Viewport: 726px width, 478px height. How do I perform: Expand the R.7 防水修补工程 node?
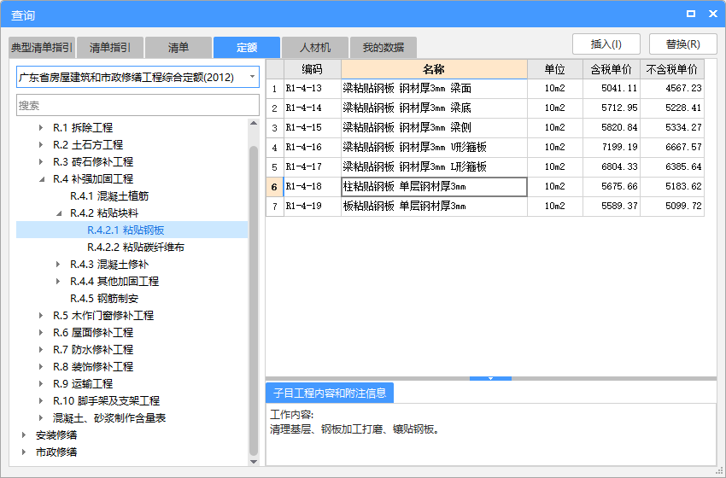41,350
